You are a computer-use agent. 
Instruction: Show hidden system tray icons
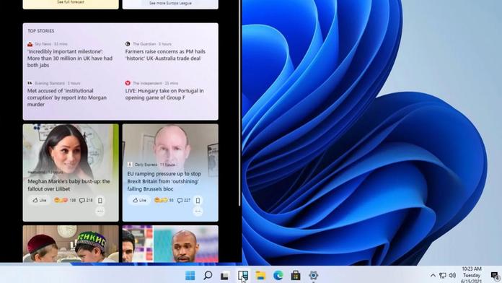click(x=433, y=275)
